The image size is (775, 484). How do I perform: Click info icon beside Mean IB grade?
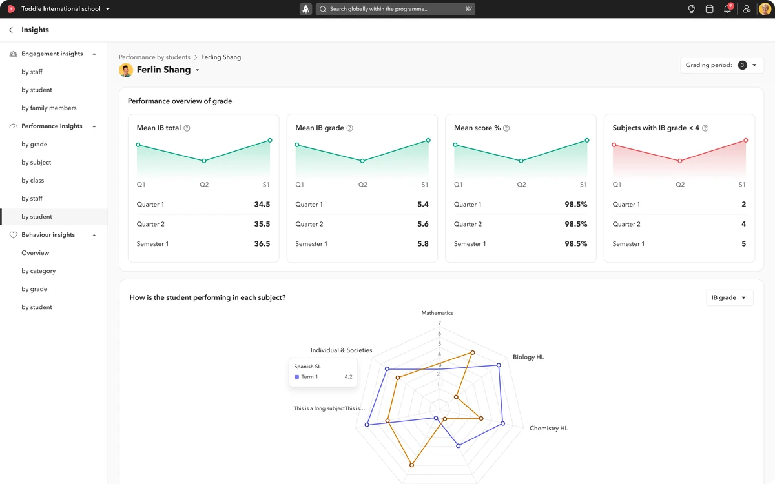349,128
